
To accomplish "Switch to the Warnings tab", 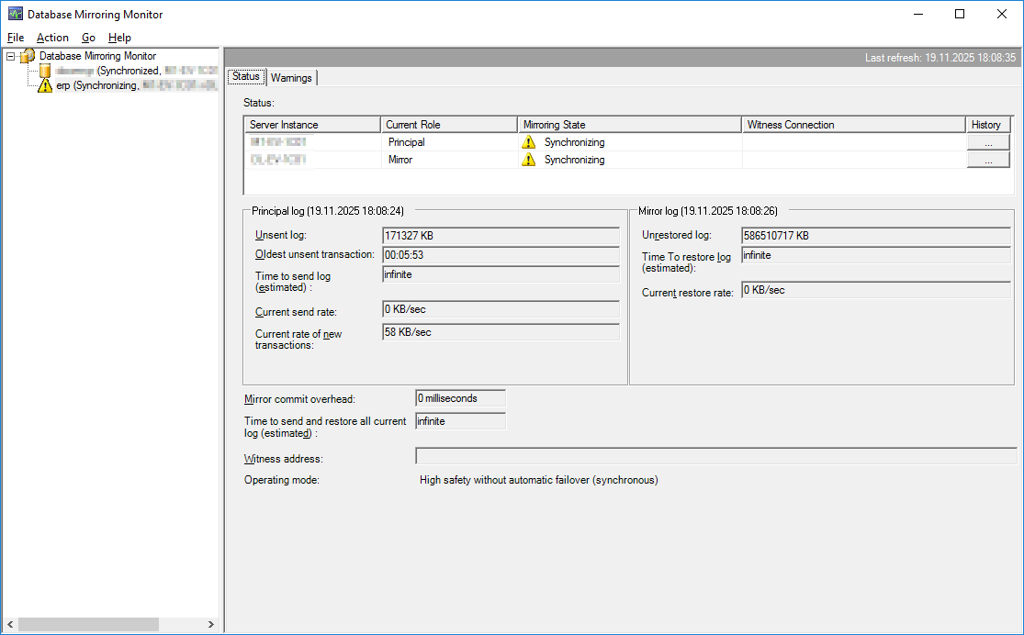I will coord(291,78).
